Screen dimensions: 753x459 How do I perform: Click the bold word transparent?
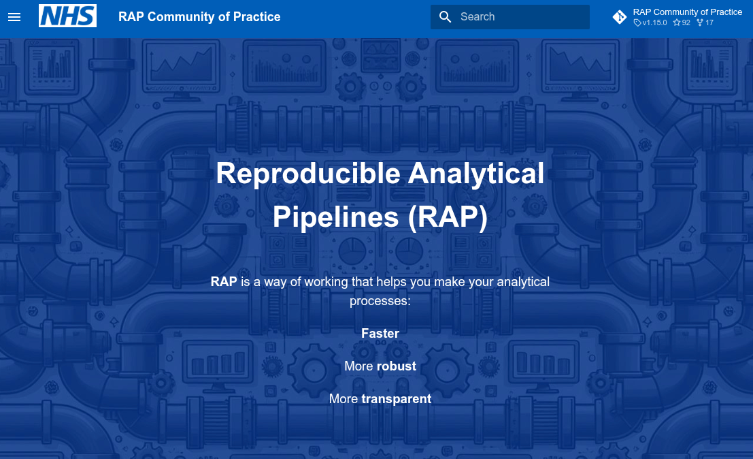point(397,398)
